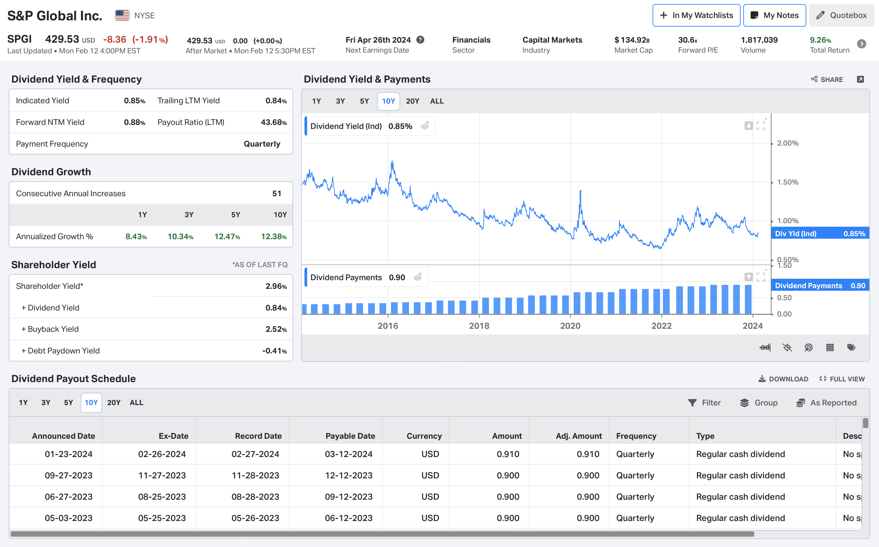Click the Financials sector link
This screenshot has width=879, height=547.
pyautogui.click(x=471, y=40)
